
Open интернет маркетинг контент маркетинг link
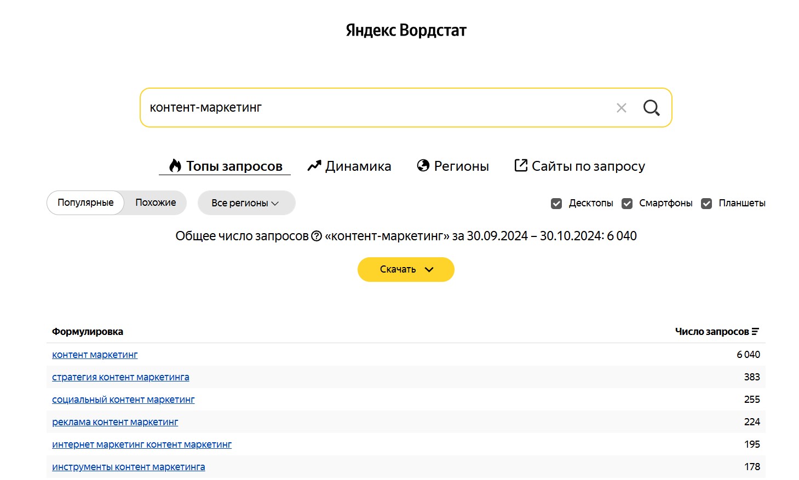(142, 444)
